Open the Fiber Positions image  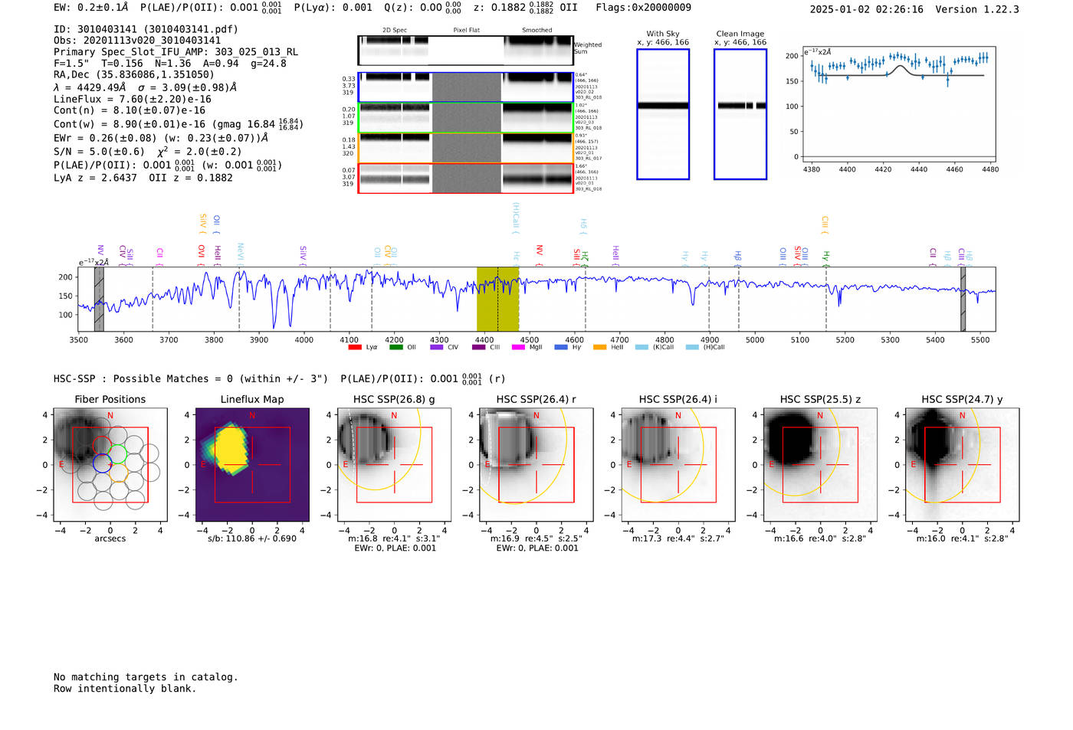(x=110, y=464)
